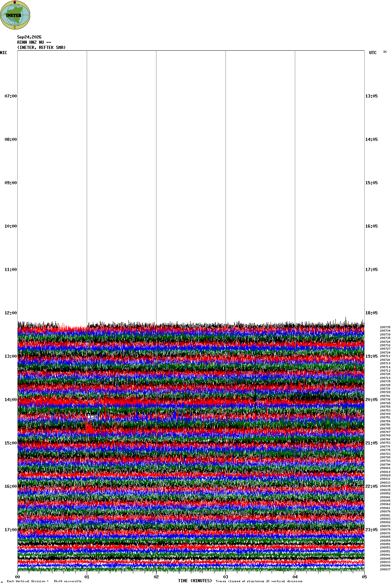Click the (INETER, REFTEK SMA) text
The image size is (392, 586).
(41, 48)
